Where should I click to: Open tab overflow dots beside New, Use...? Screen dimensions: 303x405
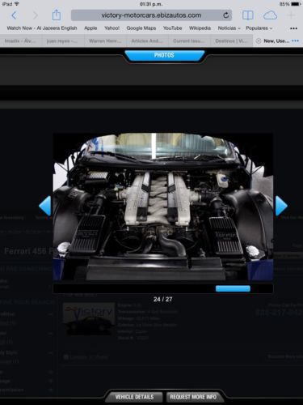pyautogui.click(x=296, y=40)
